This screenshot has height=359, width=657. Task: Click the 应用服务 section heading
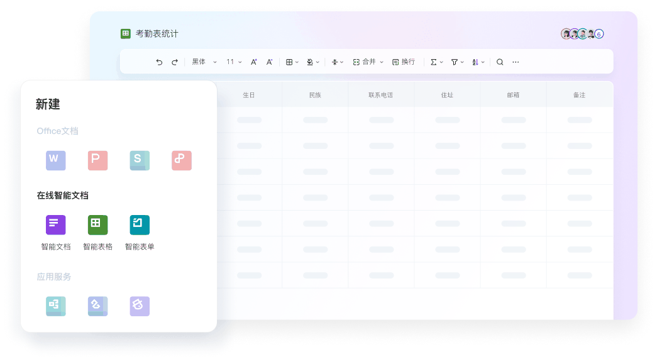click(x=53, y=277)
